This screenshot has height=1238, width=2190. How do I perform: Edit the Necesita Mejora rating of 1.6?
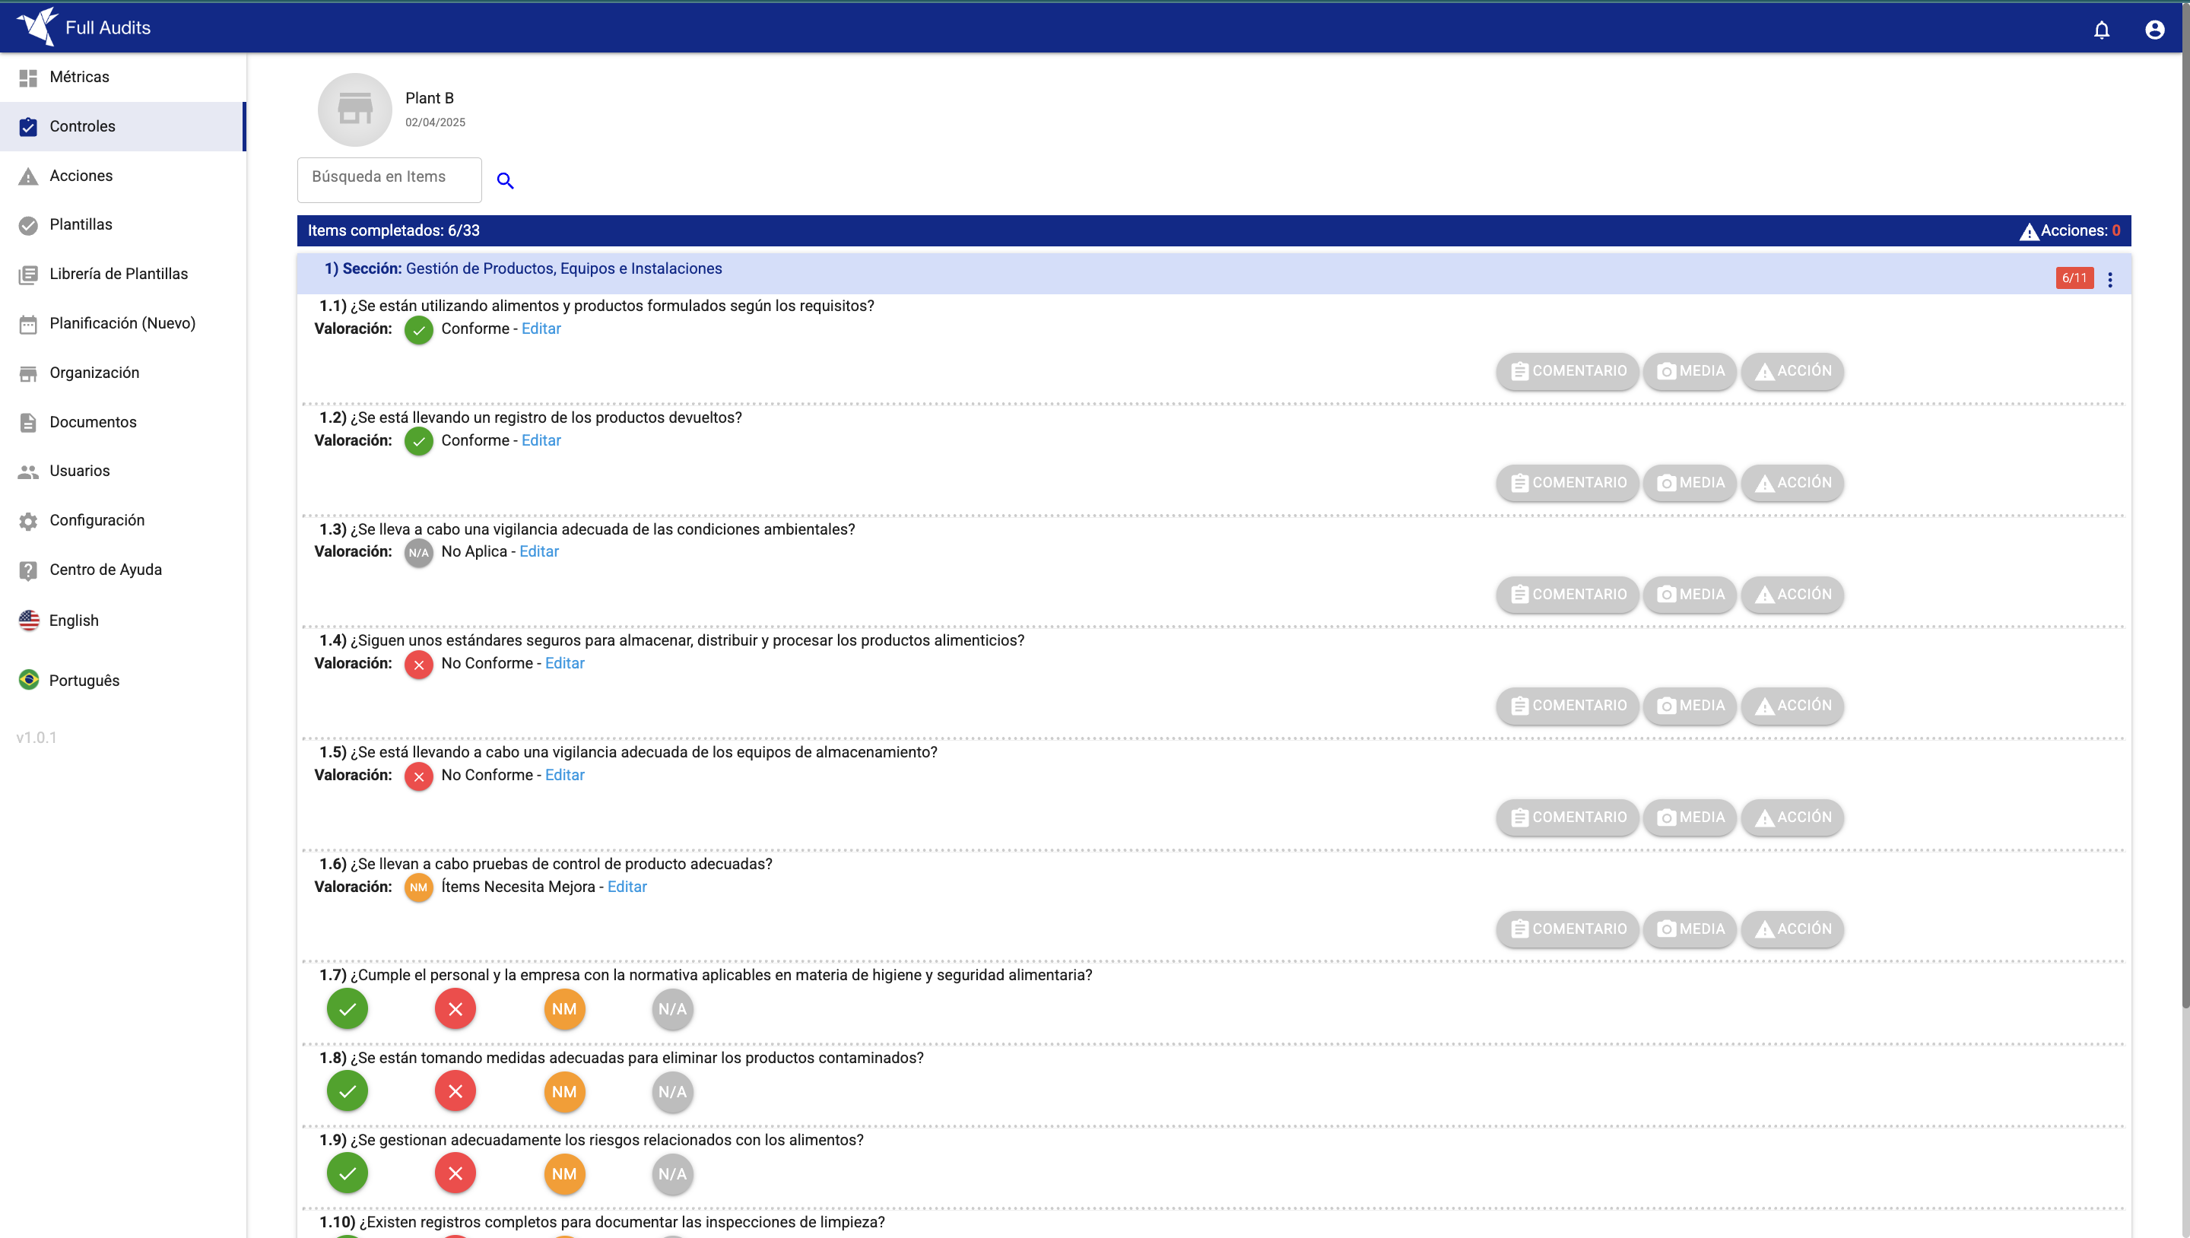[627, 887]
